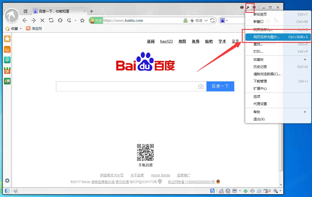Select 退出(X) from the menu
Image resolution: width=312 pixels, height=197 pixels.
278,119
